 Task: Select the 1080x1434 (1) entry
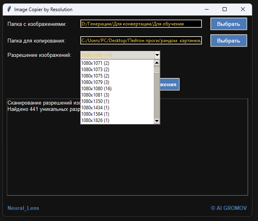click(x=117, y=108)
